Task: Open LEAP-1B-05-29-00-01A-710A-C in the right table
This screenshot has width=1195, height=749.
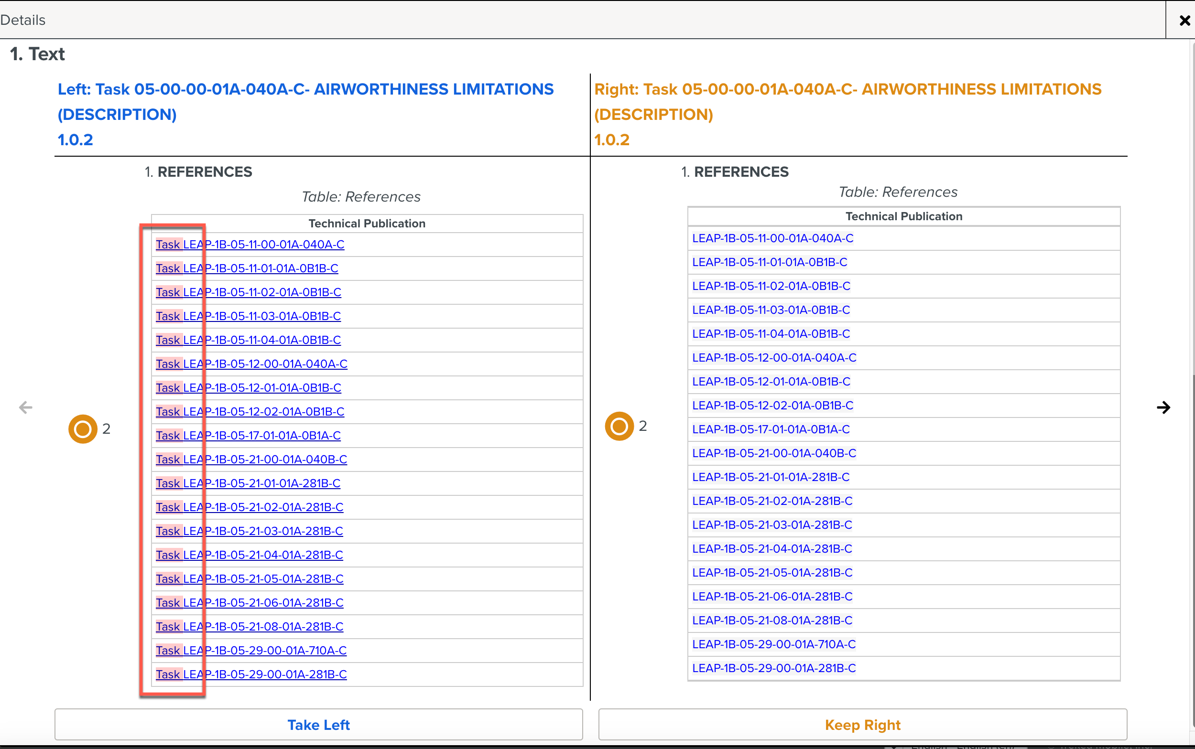Action: coord(773,644)
